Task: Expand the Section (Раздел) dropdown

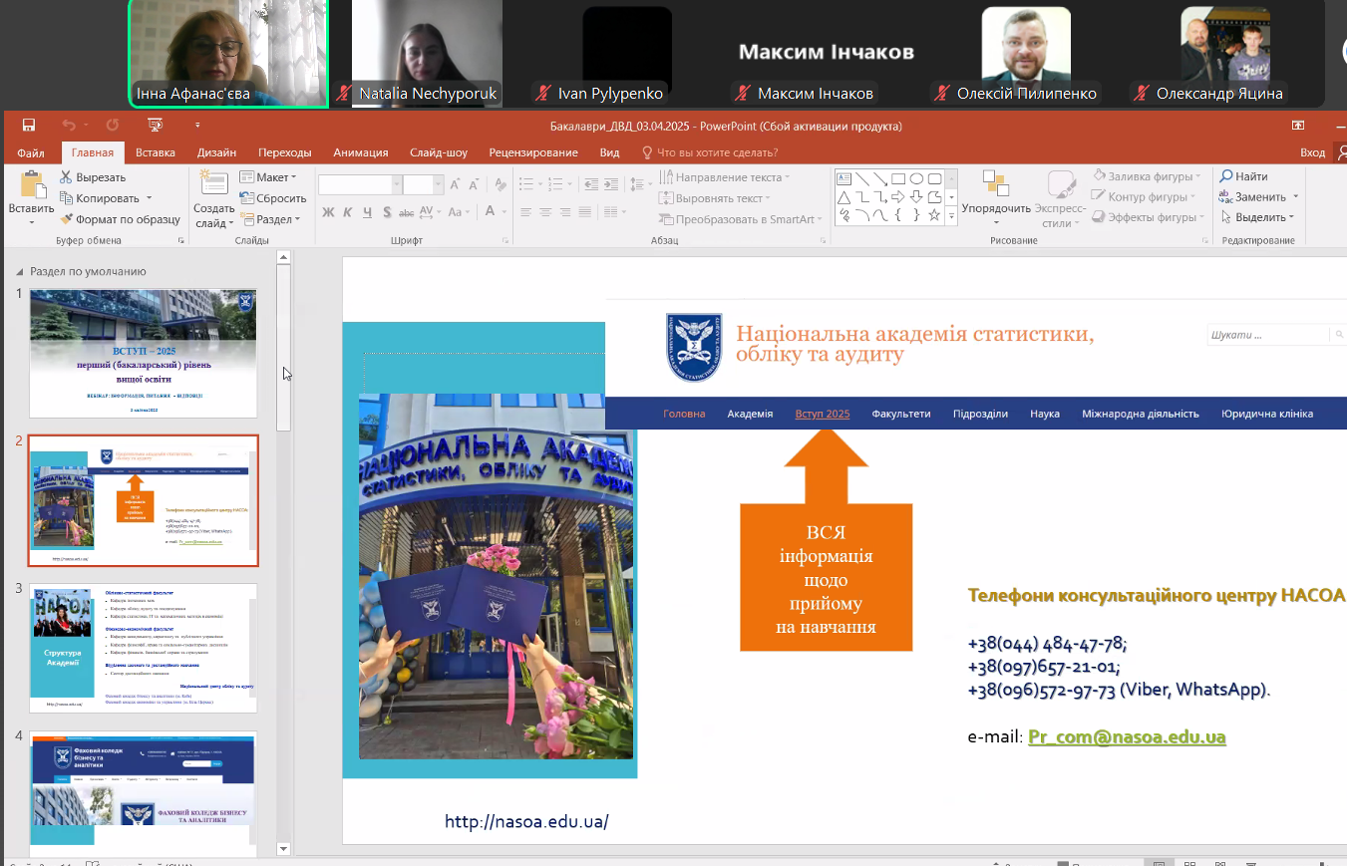Action: [271, 219]
